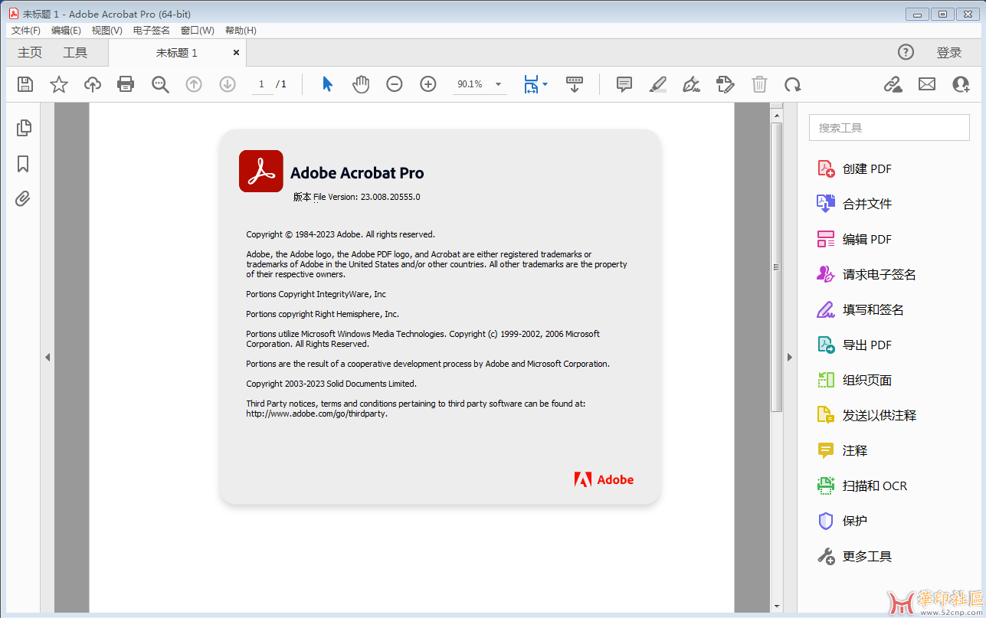The width and height of the screenshot is (986, 618).
Task: Click the edit text and images icon
Action: (x=726, y=84)
